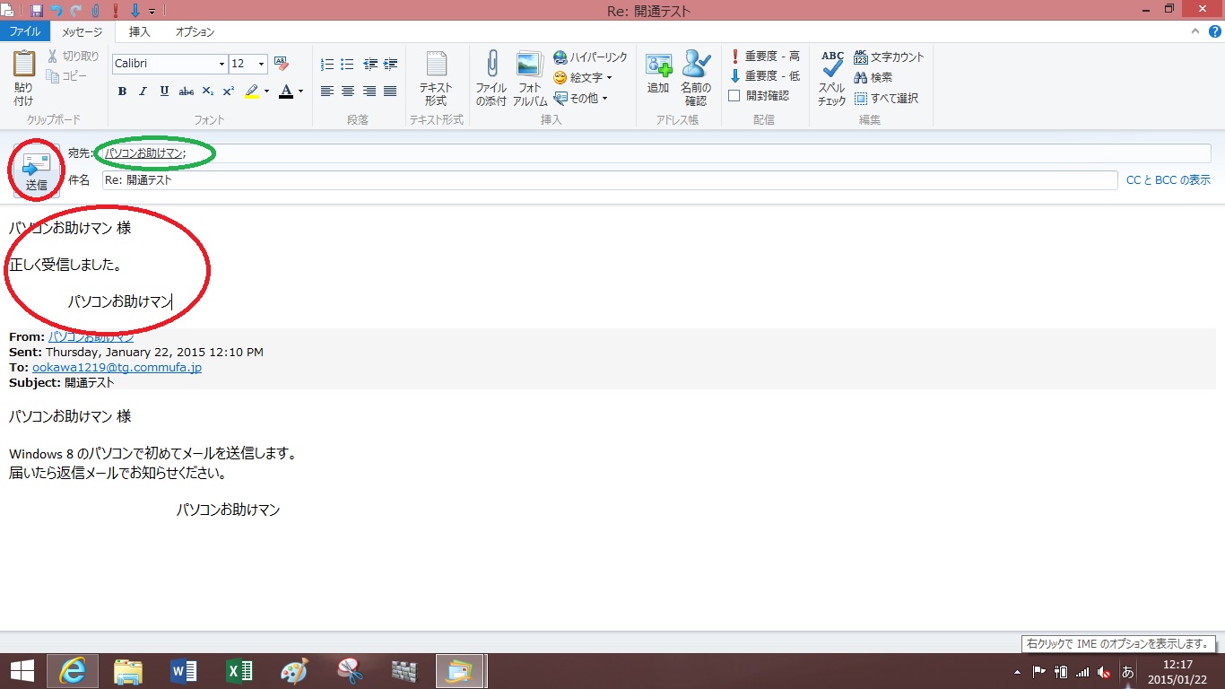
Task: Click the To (宛先) recipient field
Action: (x=656, y=153)
